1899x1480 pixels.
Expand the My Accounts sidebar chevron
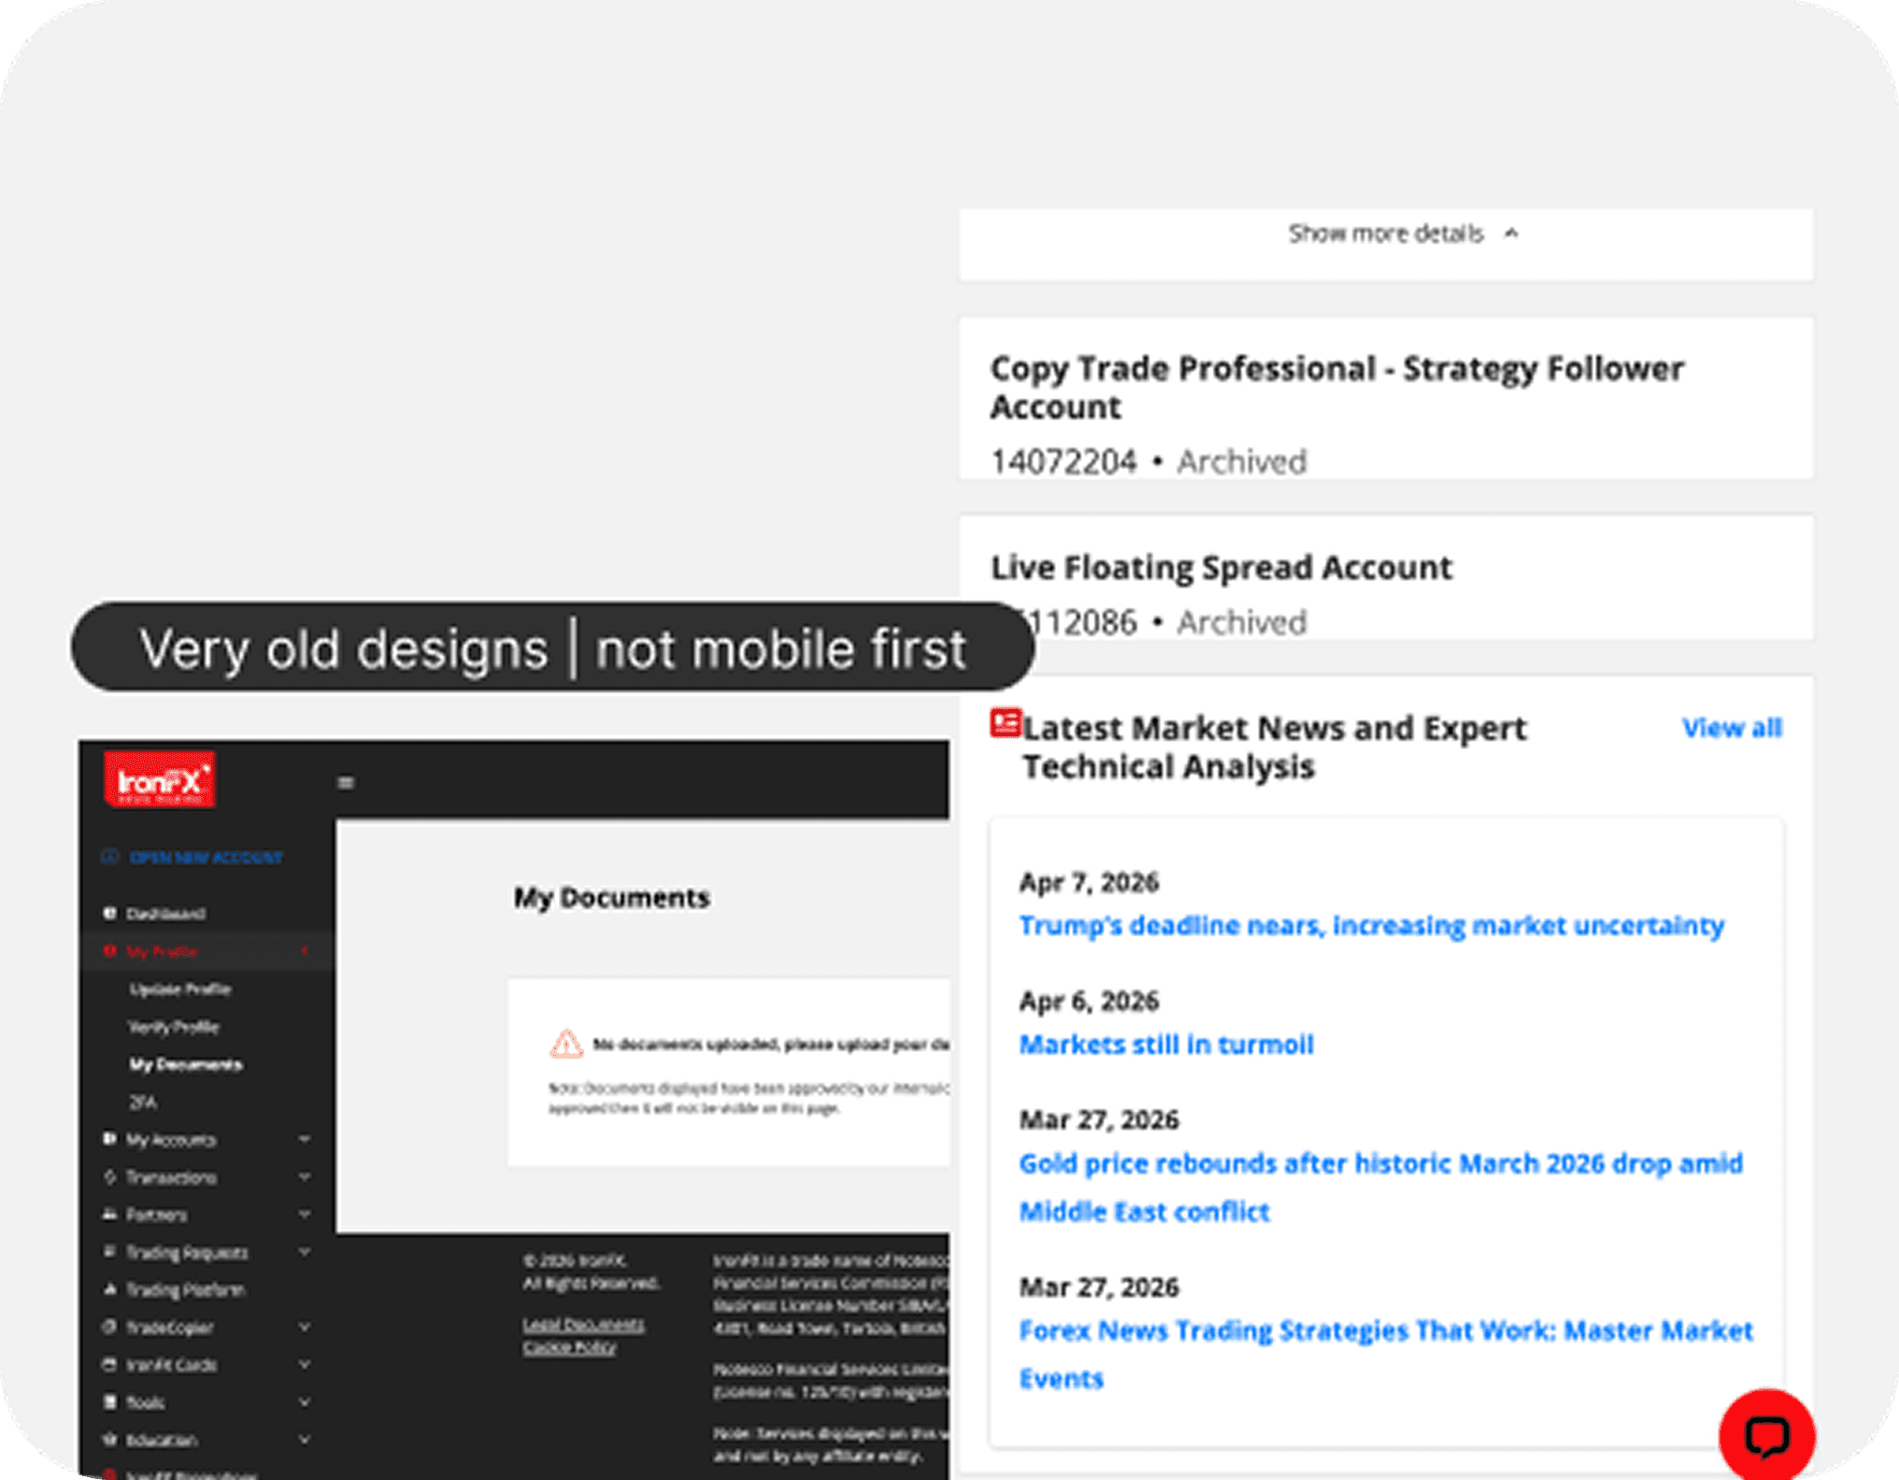[x=305, y=1139]
